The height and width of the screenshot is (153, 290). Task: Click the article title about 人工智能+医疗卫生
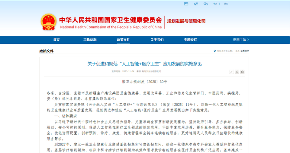coord(144,64)
